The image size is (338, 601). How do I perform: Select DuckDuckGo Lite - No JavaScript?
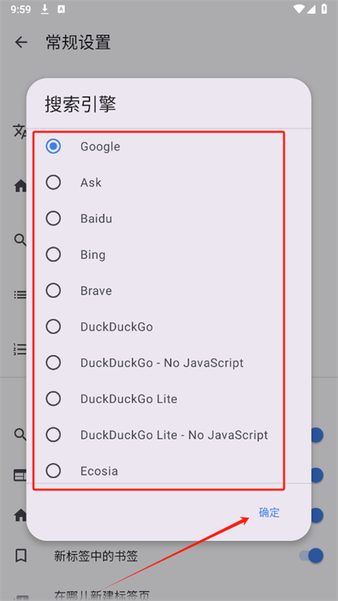pos(168,435)
